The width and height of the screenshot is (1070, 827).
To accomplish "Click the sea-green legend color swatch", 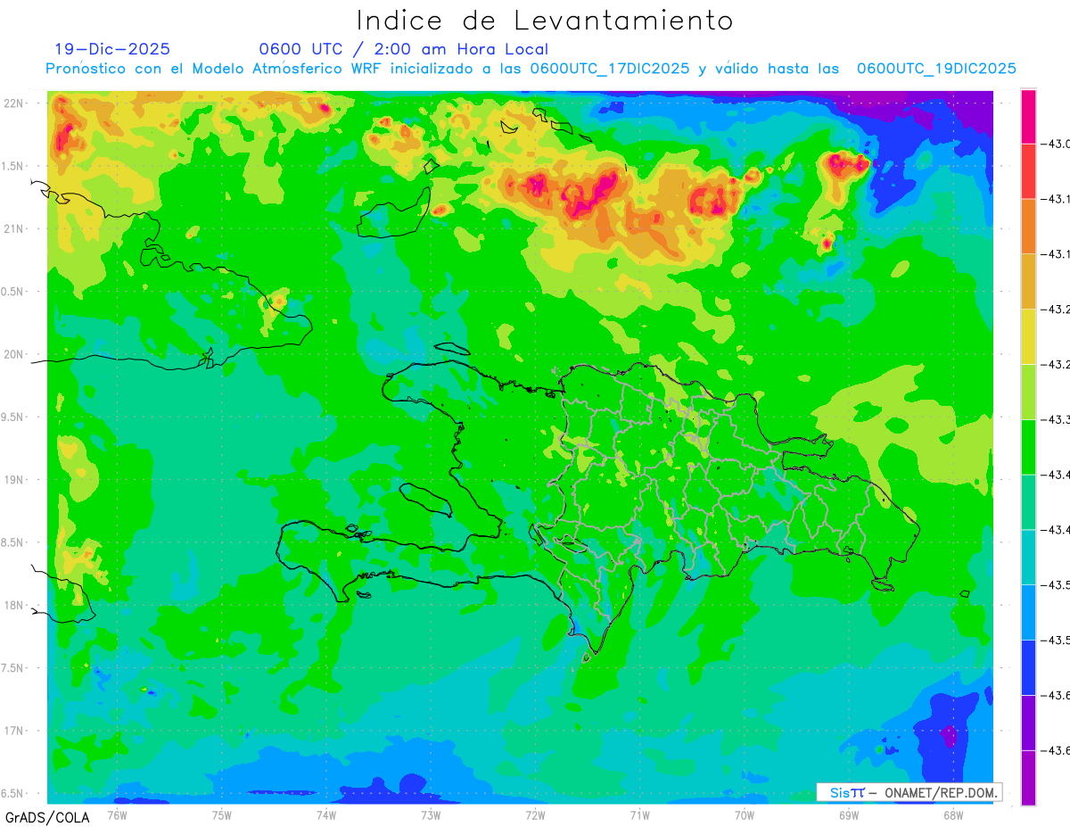I will coord(1028,502).
